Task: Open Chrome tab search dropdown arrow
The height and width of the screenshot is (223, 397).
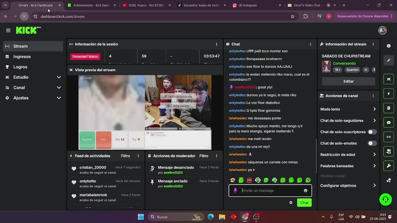Action: [x=5, y=5]
